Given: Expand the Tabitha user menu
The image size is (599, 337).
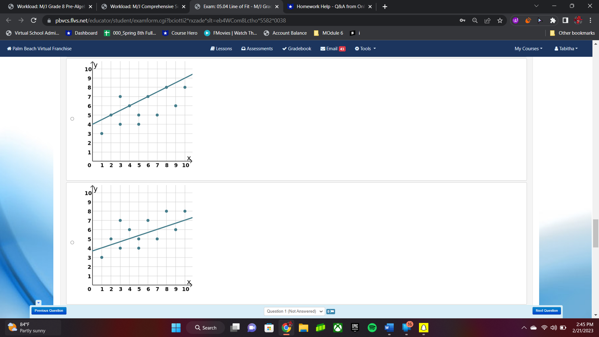Looking at the screenshot, I should [x=566, y=49].
